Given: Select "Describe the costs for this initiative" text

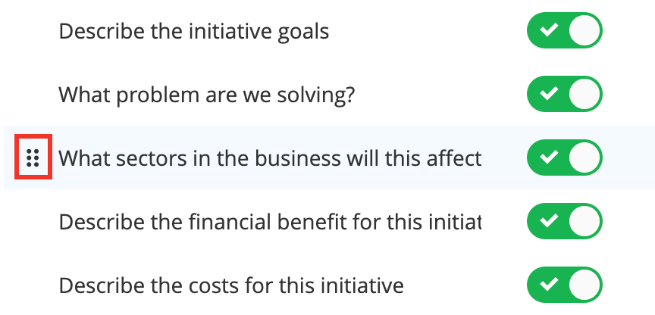Looking at the screenshot, I should click(x=231, y=285).
